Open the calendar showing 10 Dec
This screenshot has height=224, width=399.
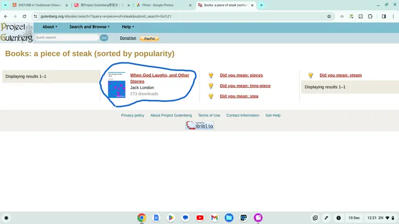(354, 218)
